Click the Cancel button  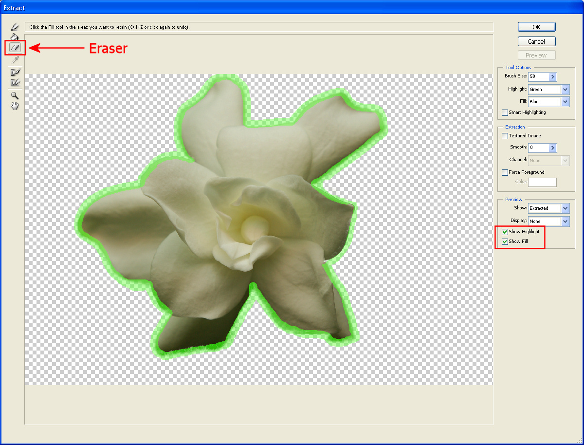tap(536, 41)
